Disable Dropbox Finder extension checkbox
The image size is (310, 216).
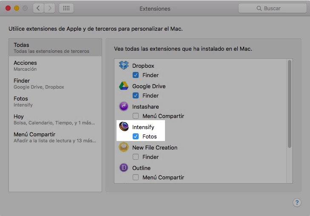(x=136, y=75)
